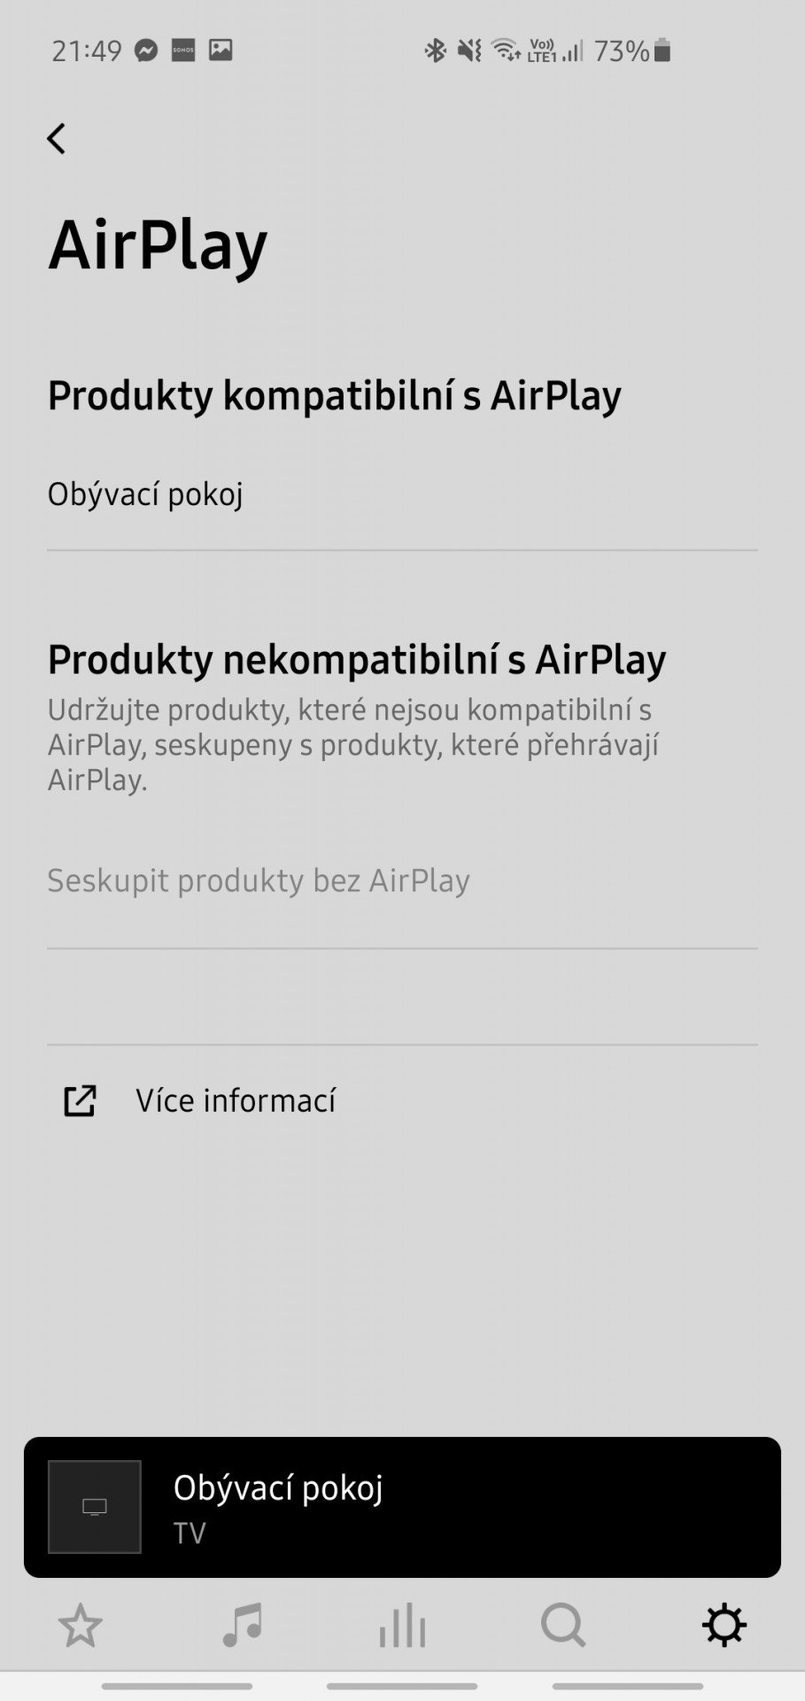Tap the Messenger notification icon

point(146,50)
